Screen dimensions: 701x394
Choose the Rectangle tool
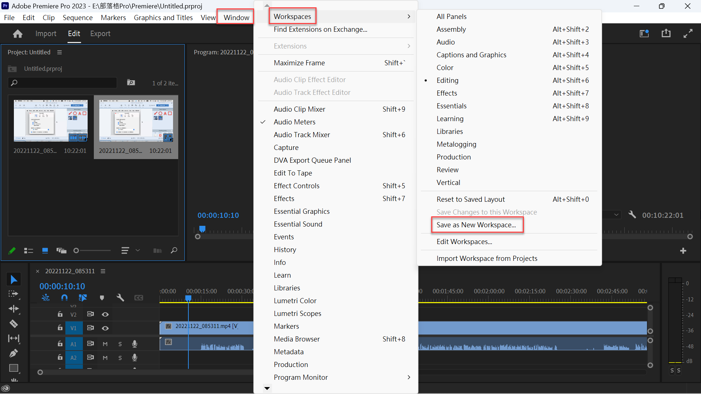click(x=14, y=368)
